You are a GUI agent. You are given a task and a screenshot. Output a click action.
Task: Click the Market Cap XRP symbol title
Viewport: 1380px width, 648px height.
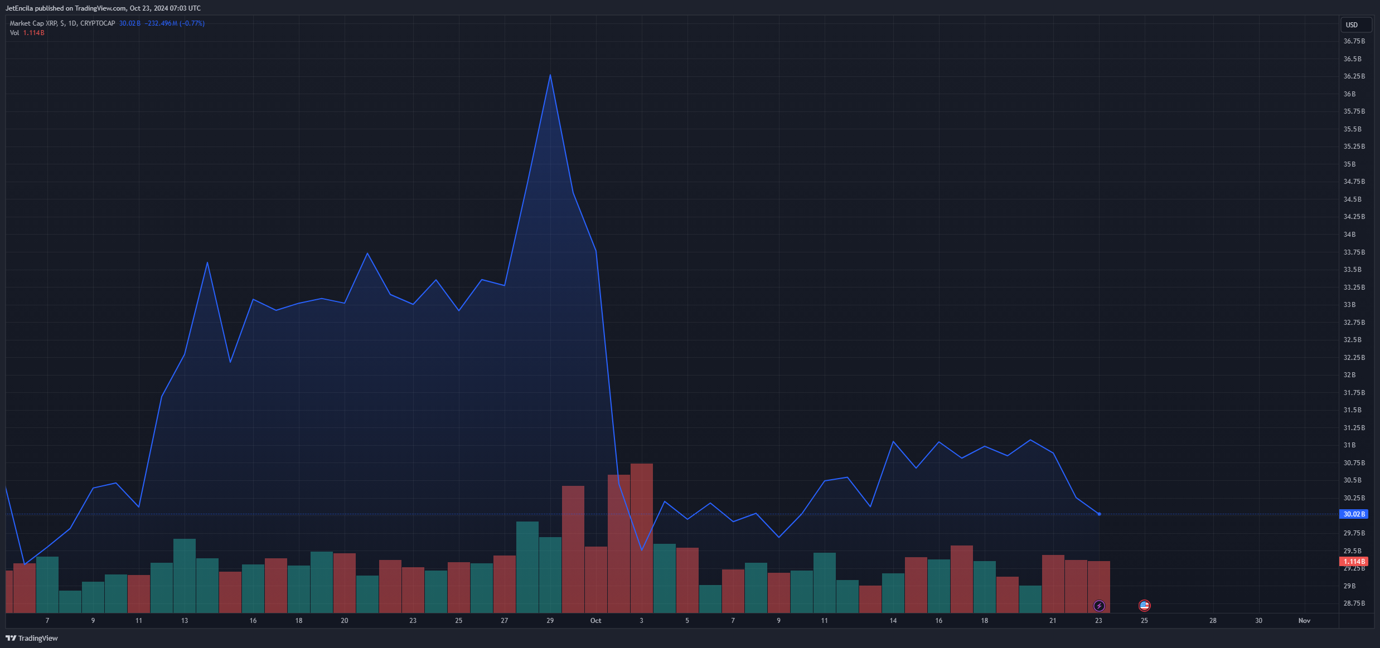62,23
